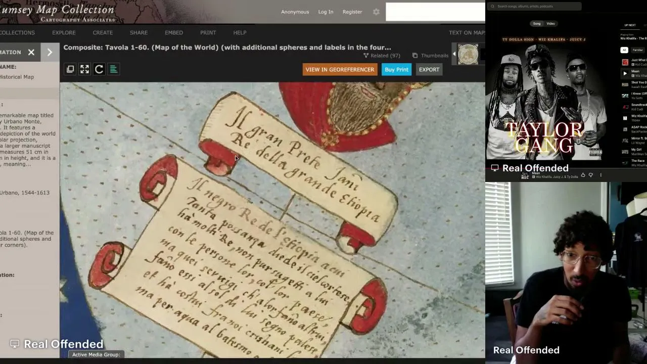The image size is (647, 364).
Task: Click the left arrow beside the map thumbnail
Action: 454,54
